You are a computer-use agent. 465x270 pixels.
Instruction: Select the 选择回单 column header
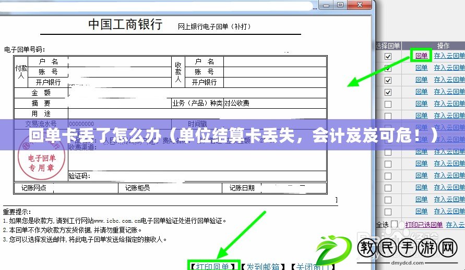tap(388, 46)
